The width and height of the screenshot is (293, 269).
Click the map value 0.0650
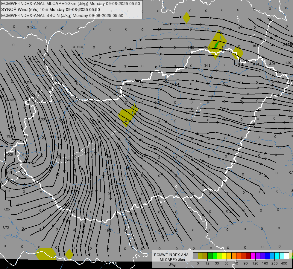78,47
